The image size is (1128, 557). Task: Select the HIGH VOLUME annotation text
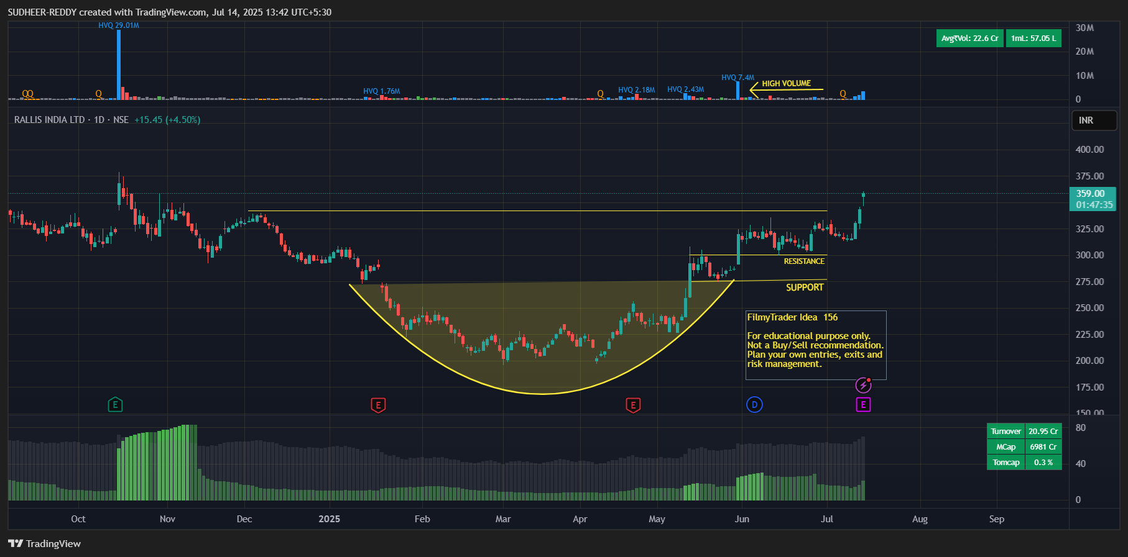pos(787,83)
